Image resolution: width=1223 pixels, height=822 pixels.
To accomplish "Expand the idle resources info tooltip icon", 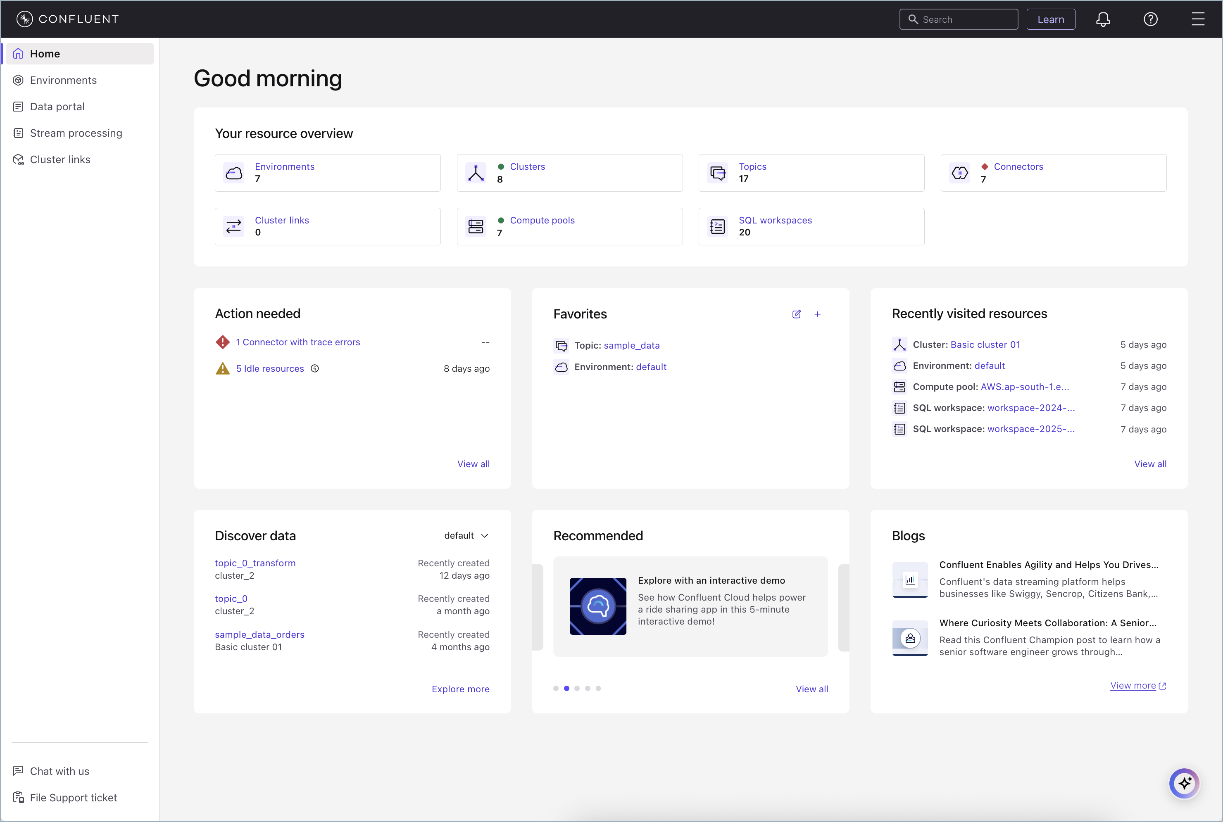I will click(314, 368).
